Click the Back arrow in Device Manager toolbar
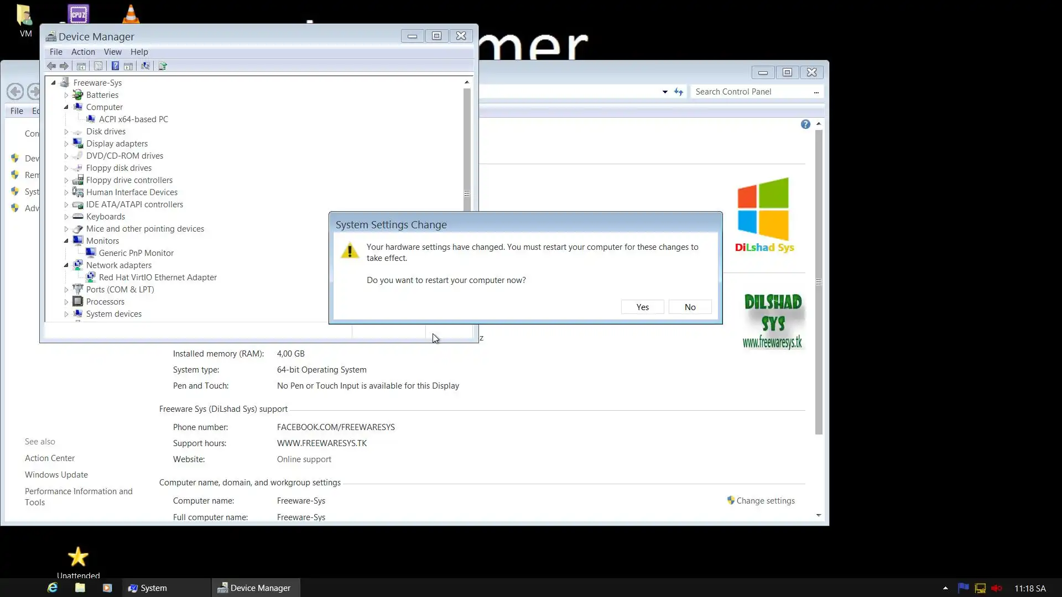1062x597 pixels. point(51,66)
